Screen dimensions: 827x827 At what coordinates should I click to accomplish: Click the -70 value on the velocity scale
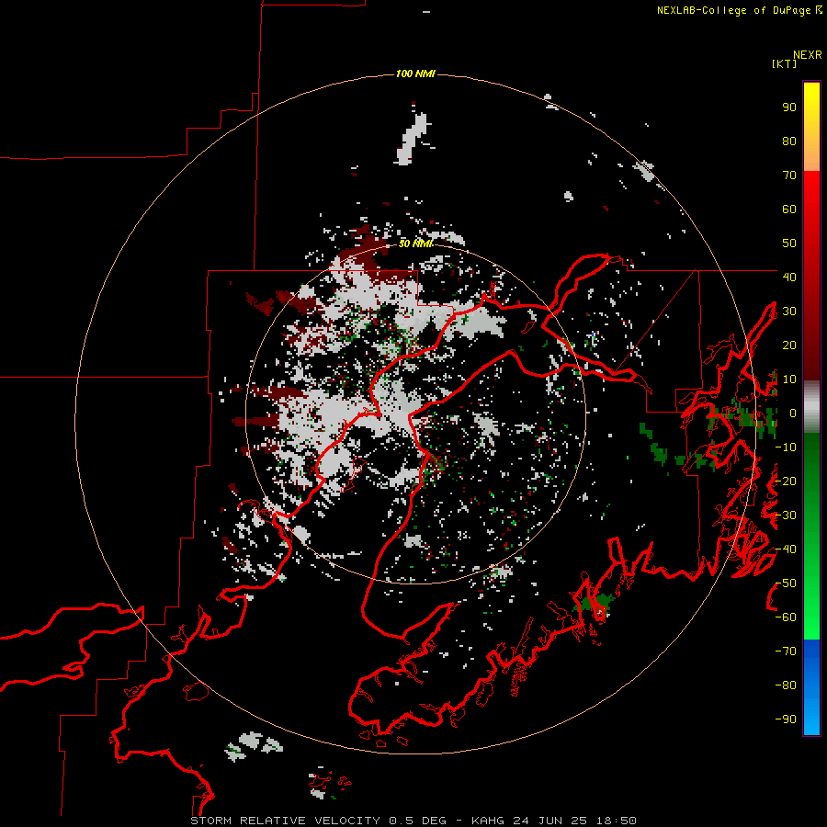coord(786,651)
